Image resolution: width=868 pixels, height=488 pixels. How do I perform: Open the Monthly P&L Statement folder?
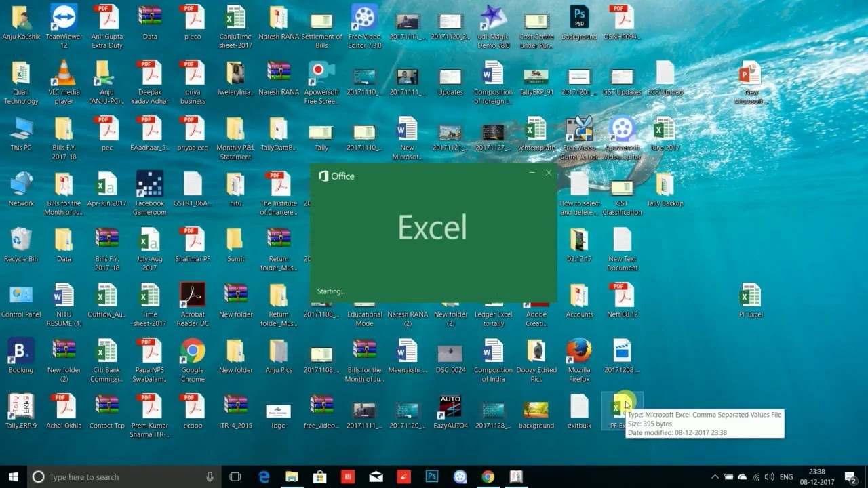[235, 138]
